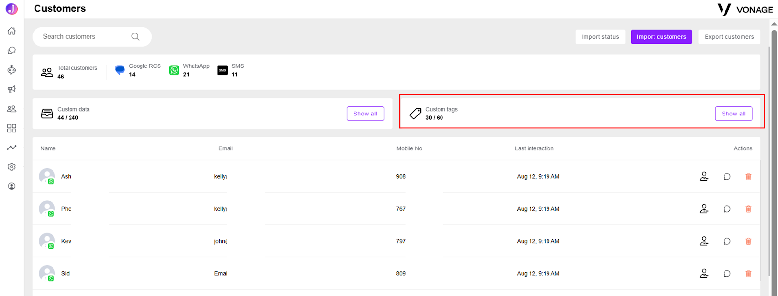Click the search magnifier icon

pyautogui.click(x=135, y=37)
